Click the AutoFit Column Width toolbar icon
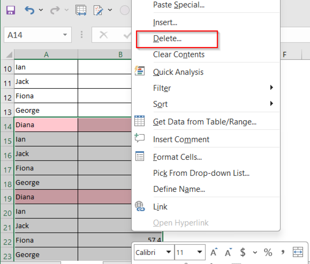 [x=81, y=10]
